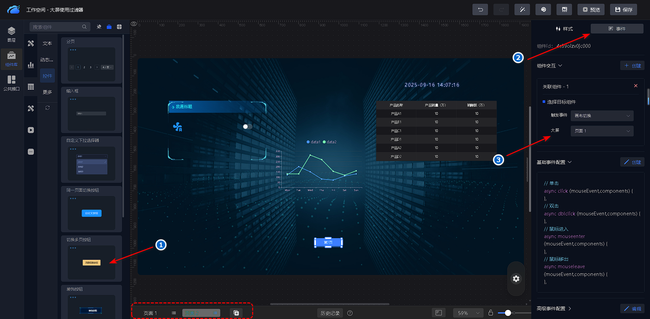Open the magic wand tool

pyautogui.click(x=522, y=9)
